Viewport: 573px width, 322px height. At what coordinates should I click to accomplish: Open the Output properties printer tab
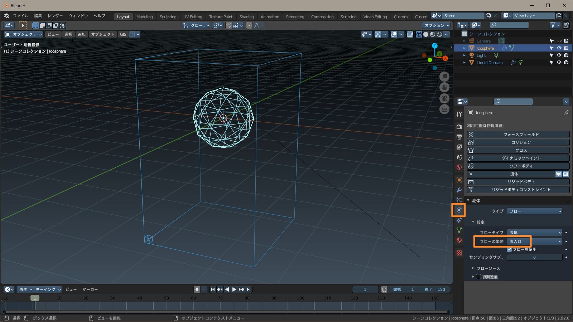click(x=459, y=137)
